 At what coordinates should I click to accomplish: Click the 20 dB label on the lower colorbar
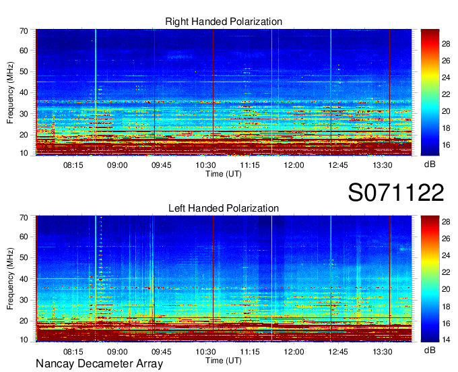[446, 289]
